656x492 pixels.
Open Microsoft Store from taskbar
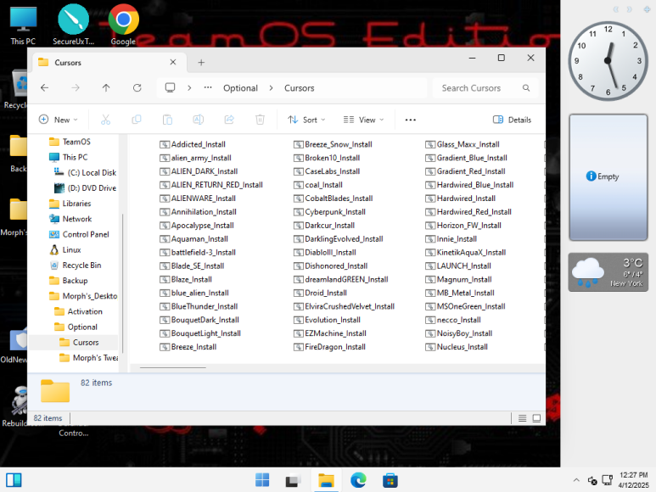390,480
